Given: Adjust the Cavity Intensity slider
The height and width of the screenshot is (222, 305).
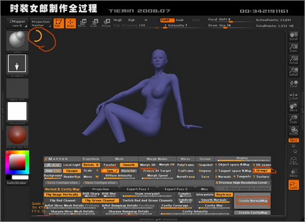Looking at the screenshot, I should (195, 212).
